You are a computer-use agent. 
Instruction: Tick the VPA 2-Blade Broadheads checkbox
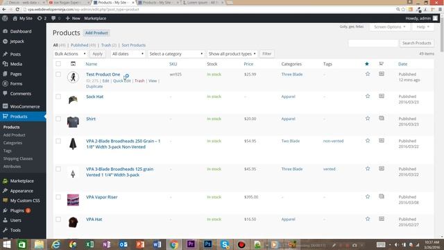pyautogui.click(x=58, y=141)
